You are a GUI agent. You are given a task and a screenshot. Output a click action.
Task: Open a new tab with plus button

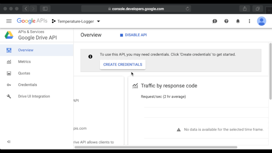[269, 10]
